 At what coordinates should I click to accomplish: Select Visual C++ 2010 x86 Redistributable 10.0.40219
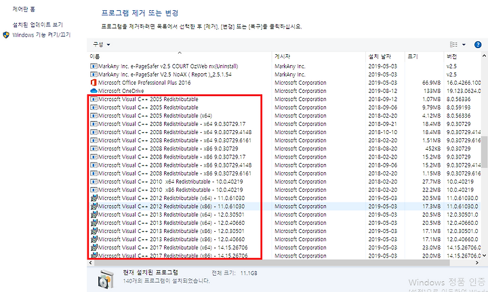coord(285,190)
